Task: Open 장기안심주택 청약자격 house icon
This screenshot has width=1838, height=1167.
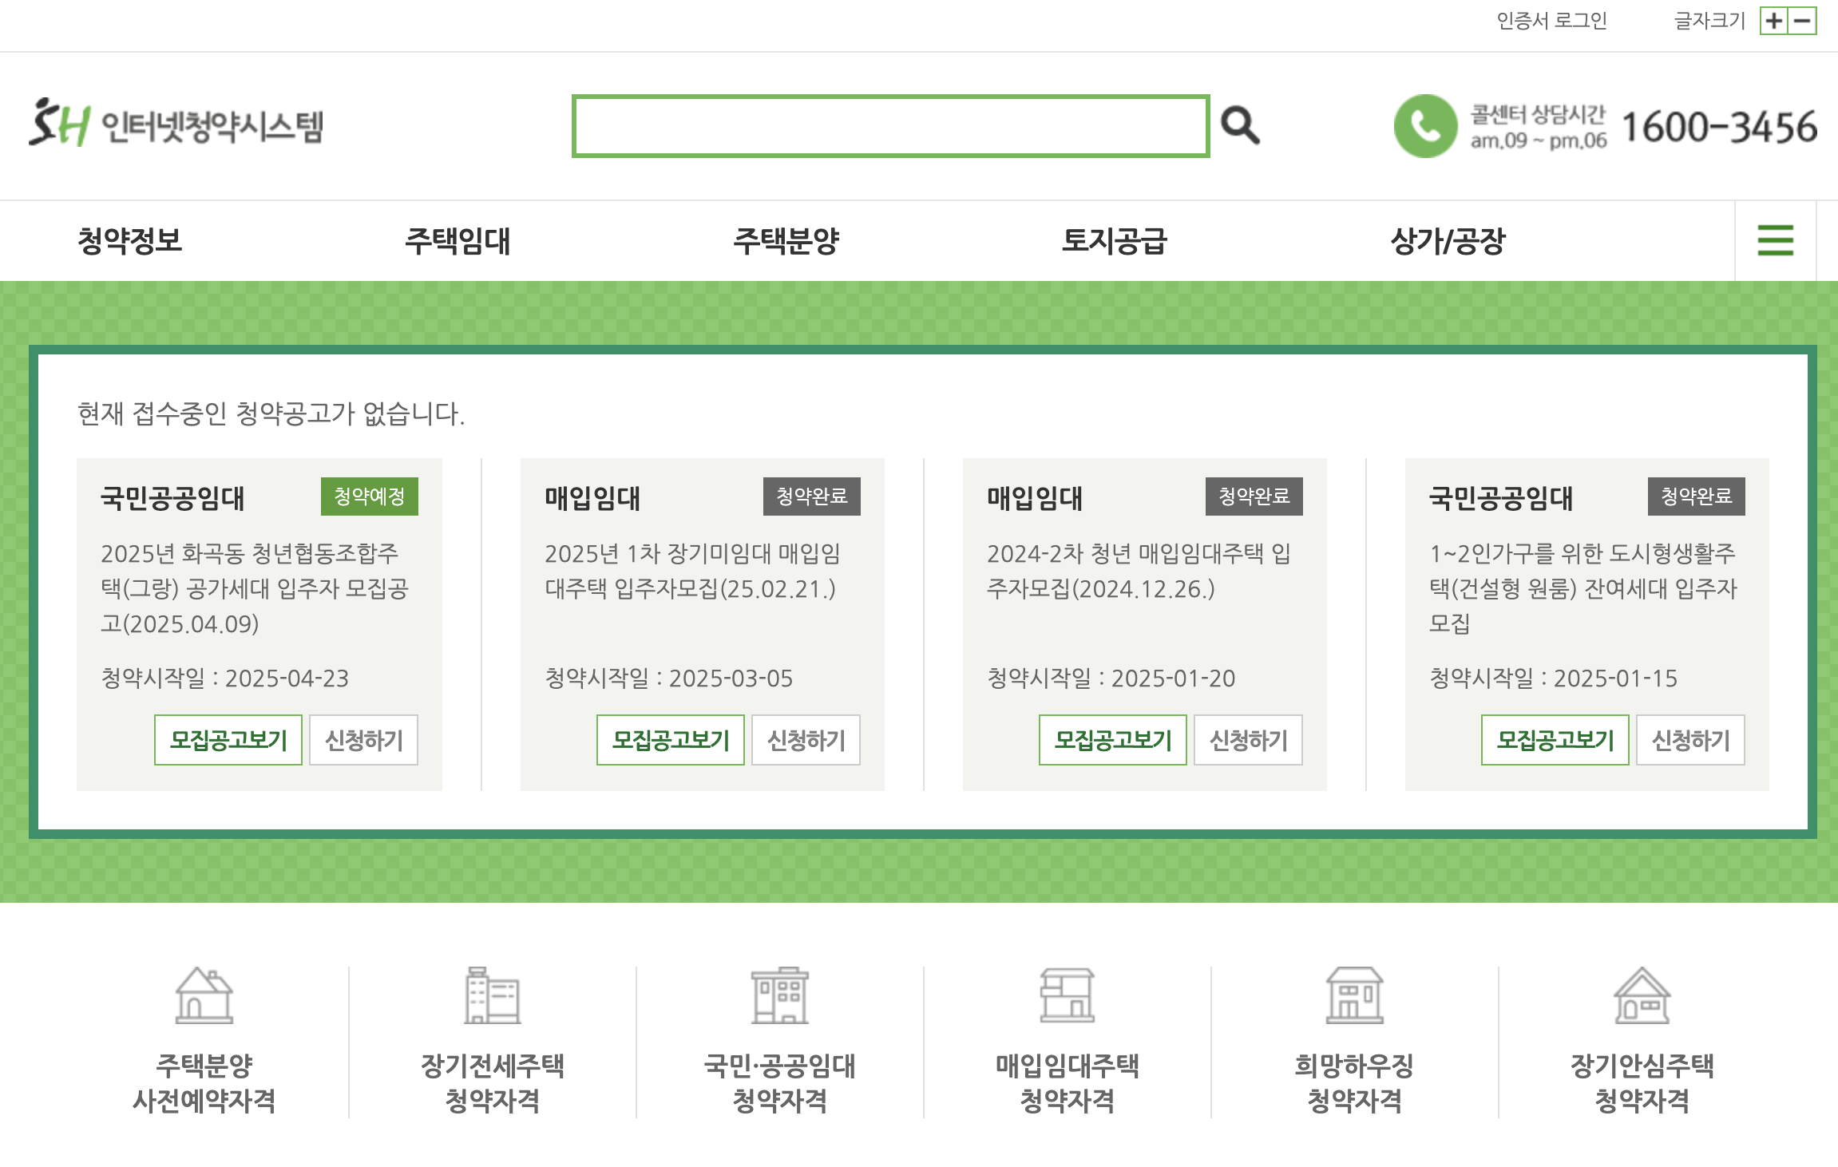Action: point(1642,995)
